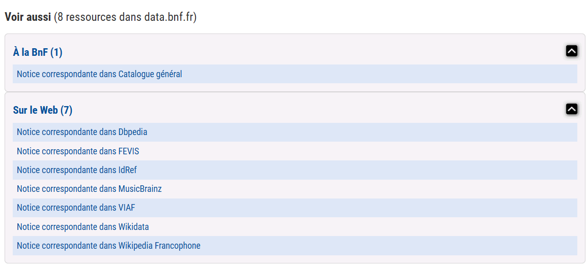Collapse the Sur le Web section
The width and height of the screenshot is (588, 267).
tap(572, 109)
